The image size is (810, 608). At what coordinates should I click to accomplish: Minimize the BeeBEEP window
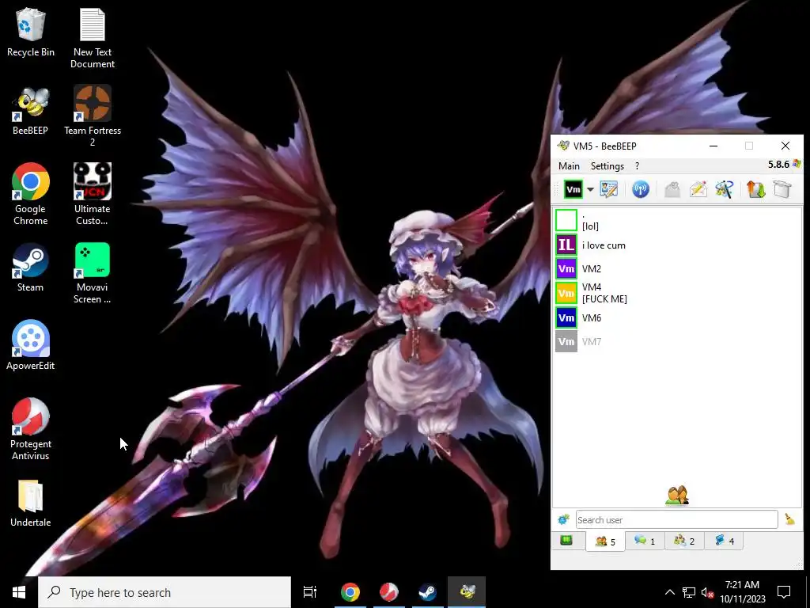(713, 146)
